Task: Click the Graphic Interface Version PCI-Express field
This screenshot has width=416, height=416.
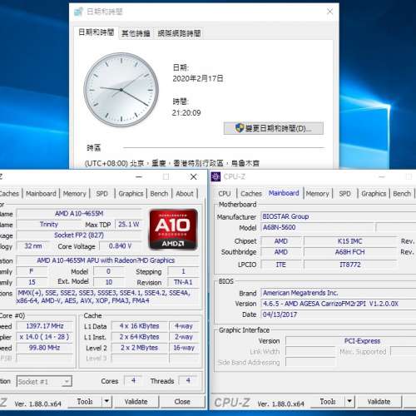Action: pos(351,341)
